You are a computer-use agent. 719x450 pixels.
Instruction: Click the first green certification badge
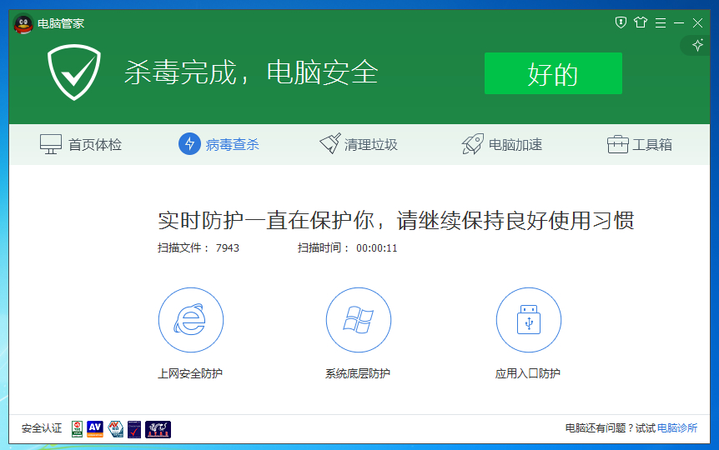[77, 429]
